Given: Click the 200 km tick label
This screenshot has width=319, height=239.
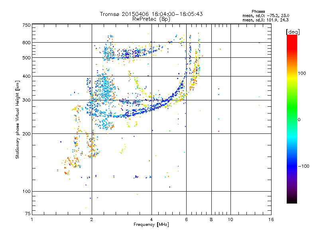Looking at the screenshot, I should [27, 134].
